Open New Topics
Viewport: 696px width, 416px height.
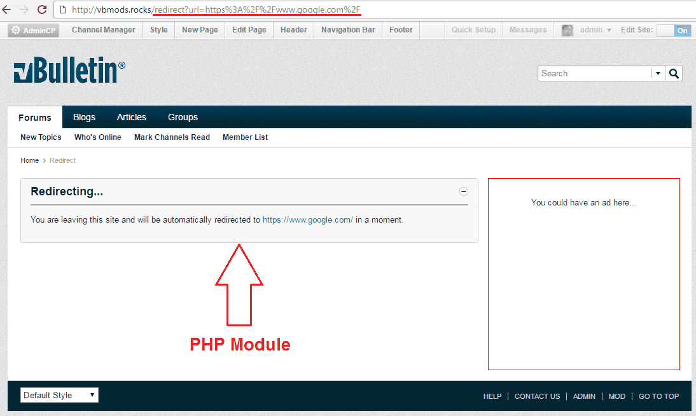[x=41, y=137]
